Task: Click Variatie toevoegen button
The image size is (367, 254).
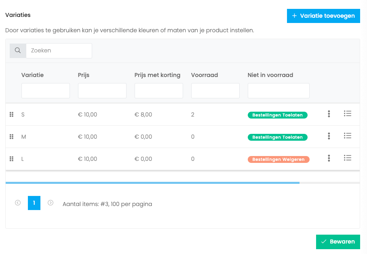Action: pyautogui.click(x=323, y=16)
